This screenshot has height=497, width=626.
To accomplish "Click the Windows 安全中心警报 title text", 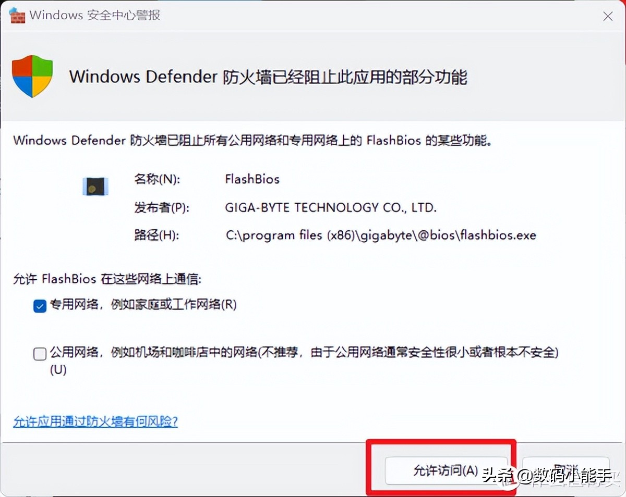I will pos(95,15).
